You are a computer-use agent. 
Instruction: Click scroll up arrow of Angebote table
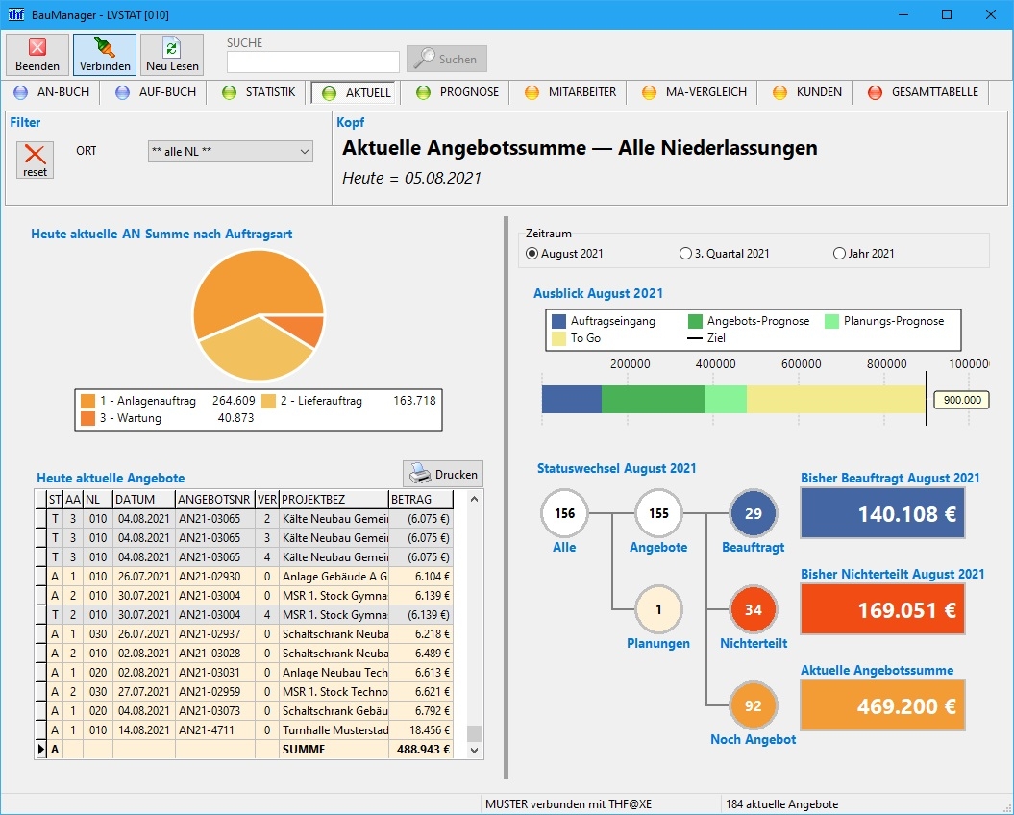point(474,499)
